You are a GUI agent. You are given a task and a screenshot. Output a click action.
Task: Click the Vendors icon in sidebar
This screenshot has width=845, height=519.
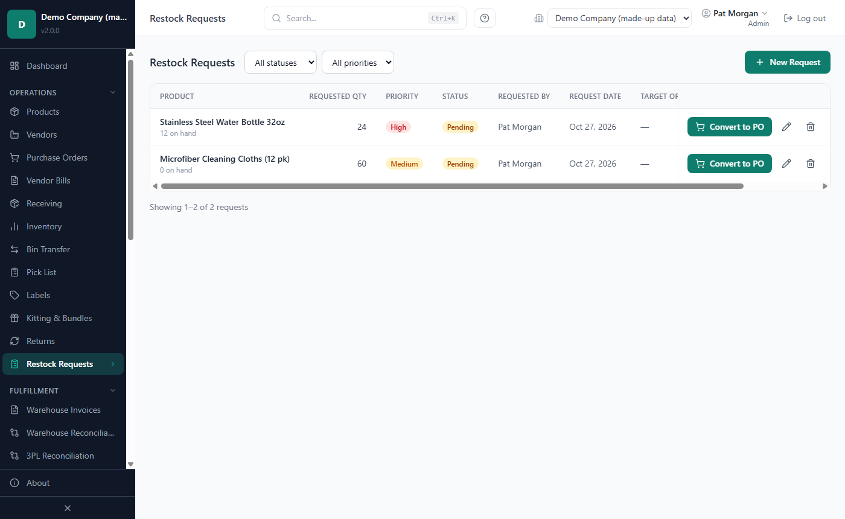click(x=14, y=135)
